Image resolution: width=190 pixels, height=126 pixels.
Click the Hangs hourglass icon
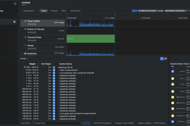click(25, 45)
